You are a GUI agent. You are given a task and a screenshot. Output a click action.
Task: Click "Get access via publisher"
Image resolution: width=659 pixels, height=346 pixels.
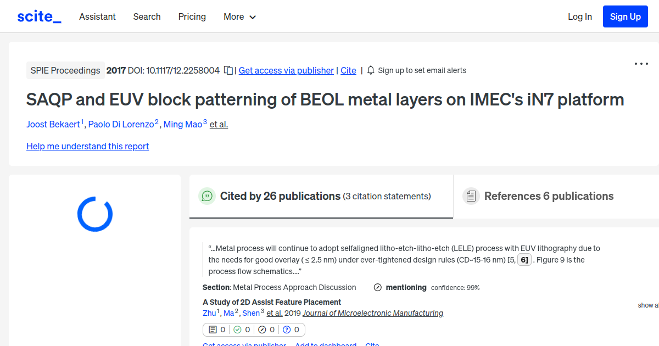[286, 70]
